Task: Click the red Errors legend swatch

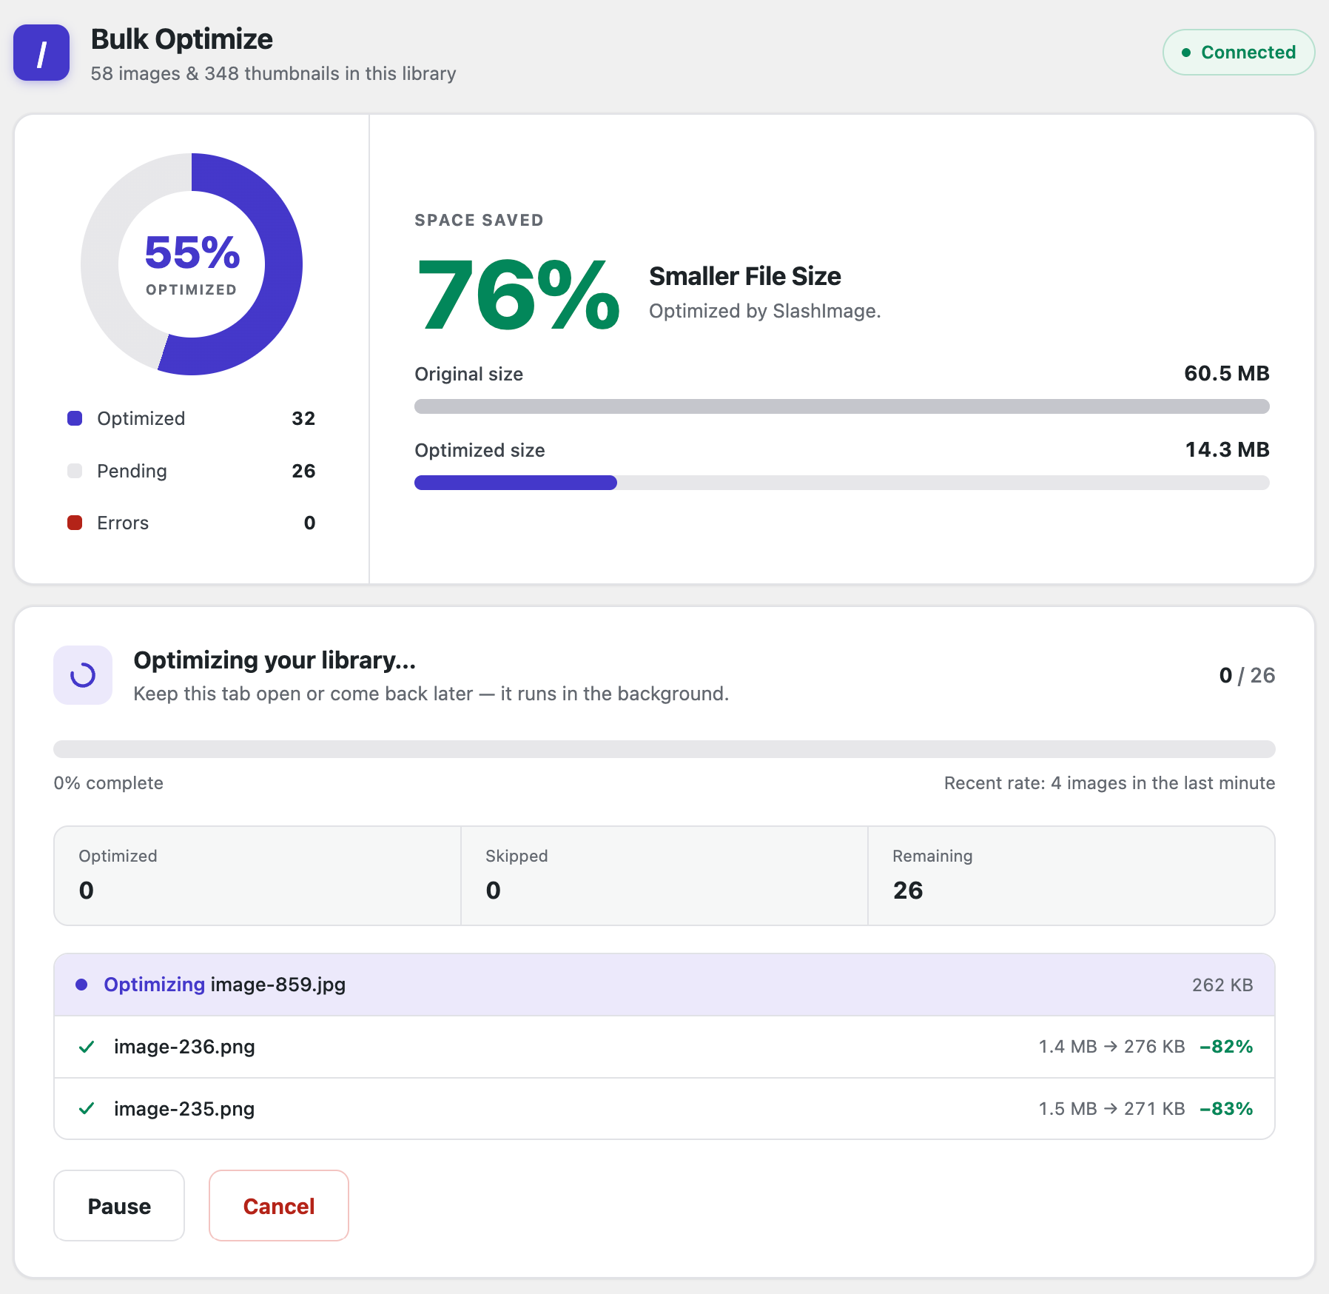Action: [75, 523]
